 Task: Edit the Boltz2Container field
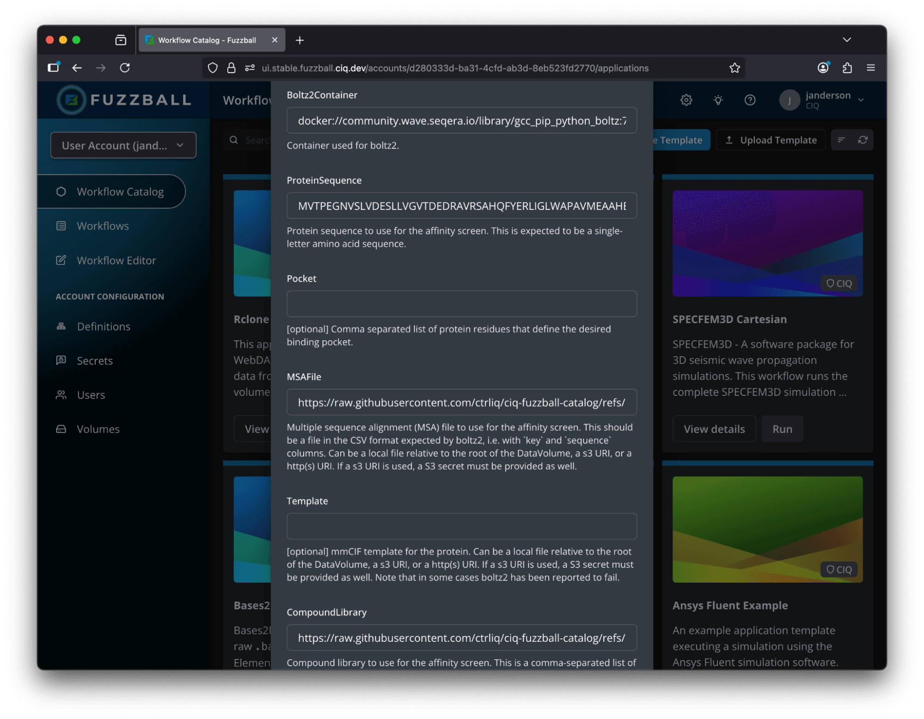coord(462,121)
